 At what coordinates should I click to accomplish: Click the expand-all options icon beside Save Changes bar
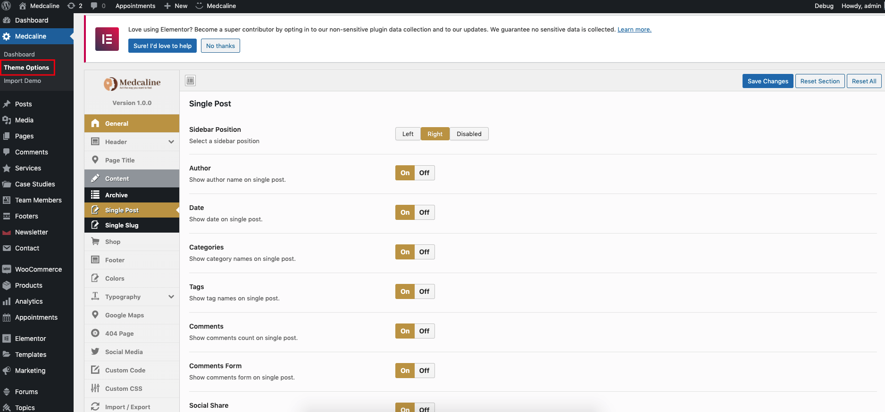[191, 81]
